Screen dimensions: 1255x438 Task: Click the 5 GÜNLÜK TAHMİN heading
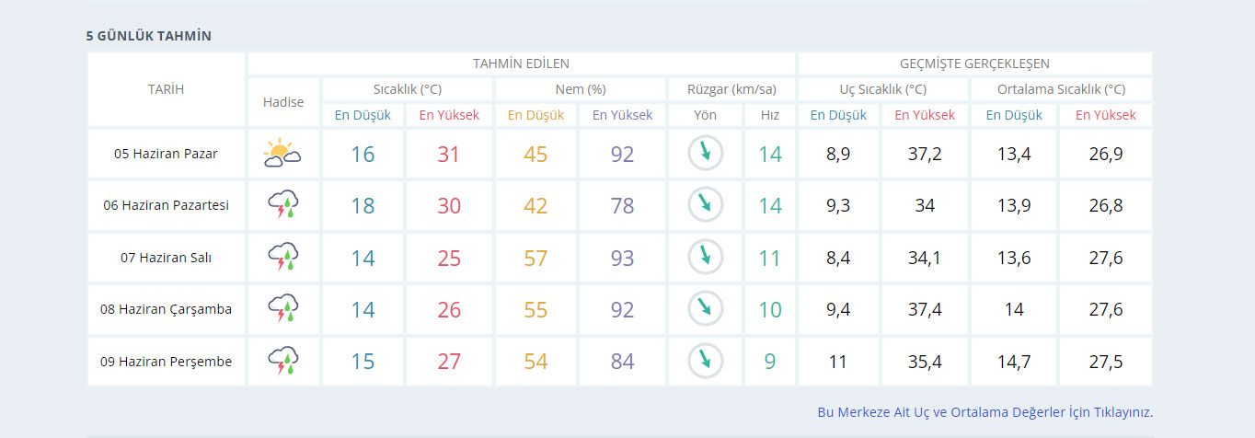pos(148,36)
